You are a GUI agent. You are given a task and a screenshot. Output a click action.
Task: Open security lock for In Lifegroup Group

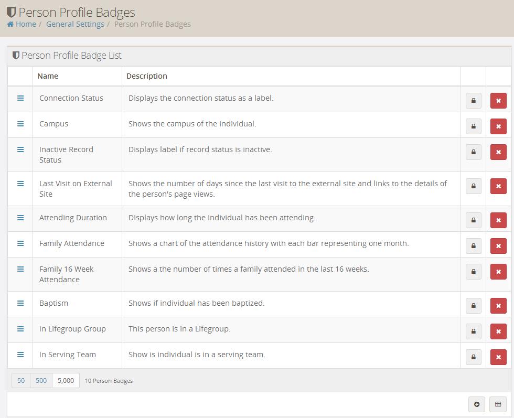(473, 331)
